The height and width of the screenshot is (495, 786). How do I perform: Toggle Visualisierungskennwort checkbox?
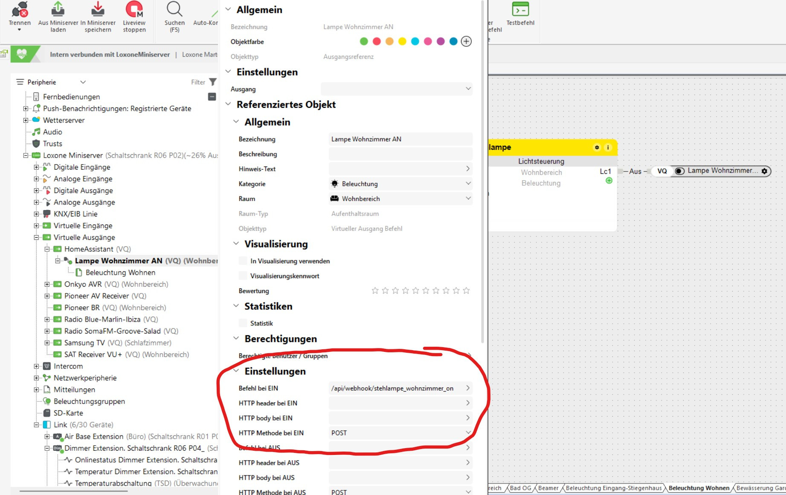pyautogui.click(x=243, y=276)
